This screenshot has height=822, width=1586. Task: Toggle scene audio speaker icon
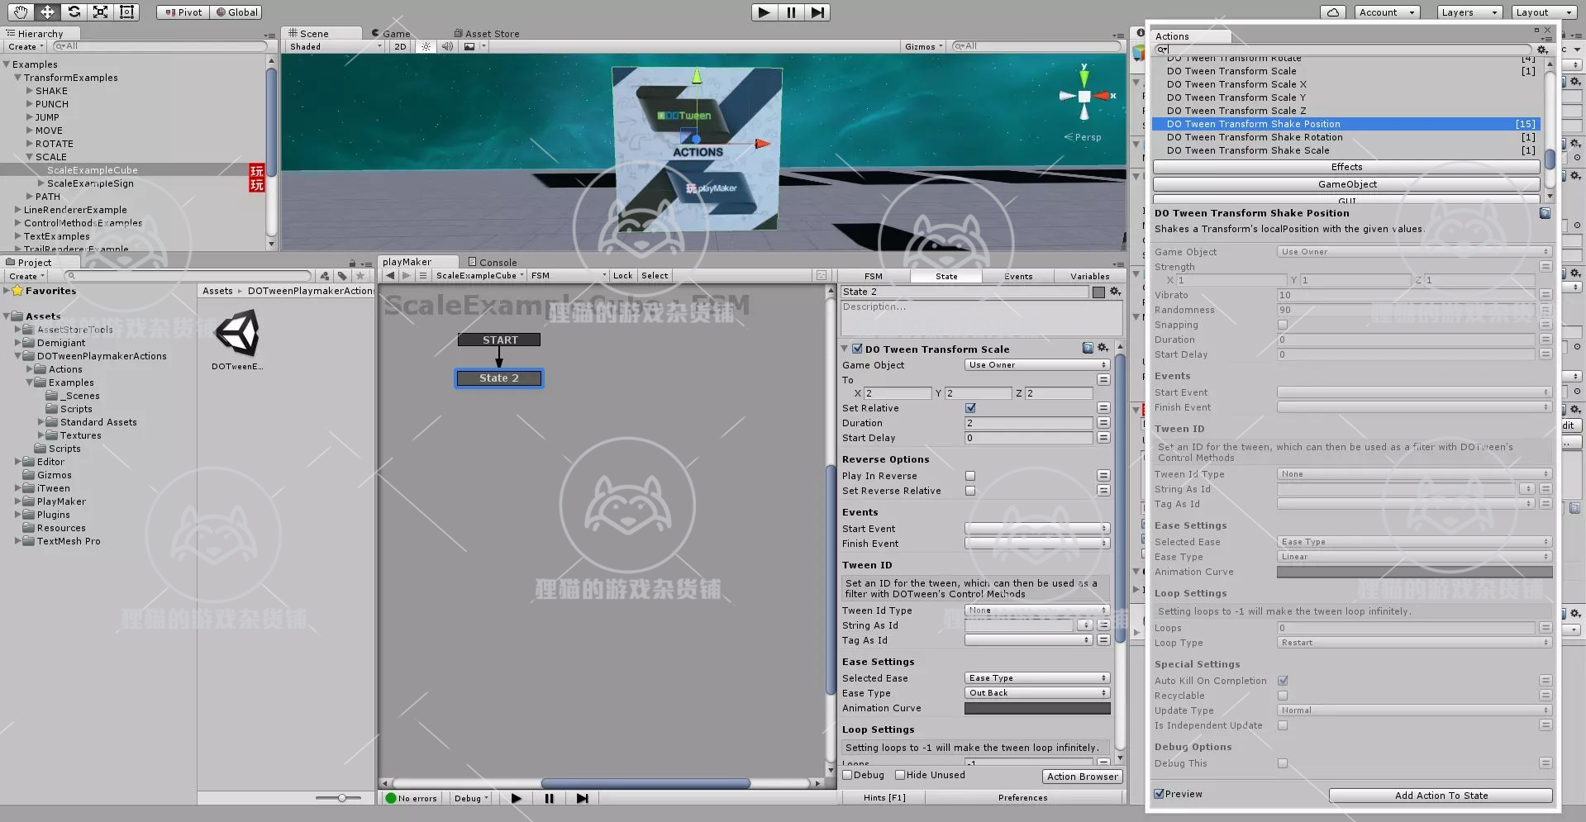pos(447,46)
